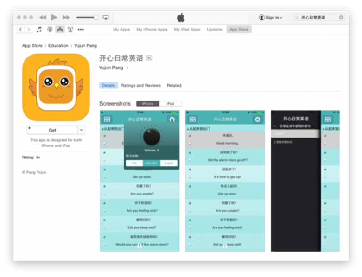
Task: Click pause icon in first screenshot
Action: 140,246
